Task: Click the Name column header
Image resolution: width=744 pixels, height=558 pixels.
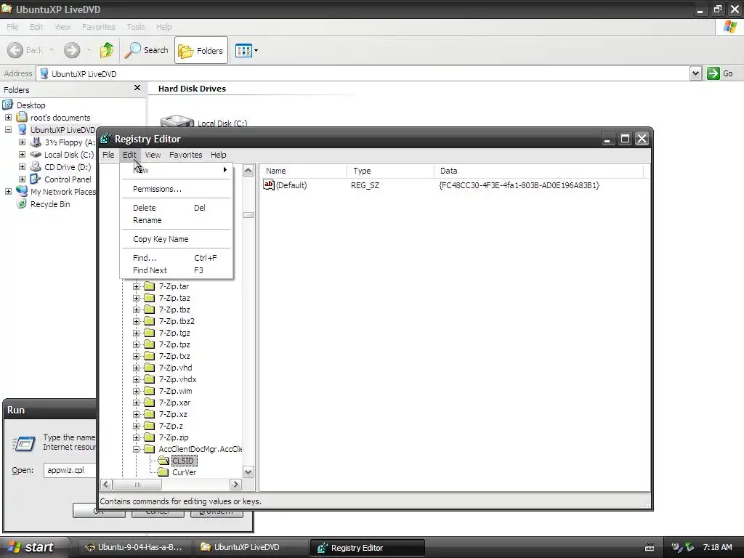Action: click(303, 171)
